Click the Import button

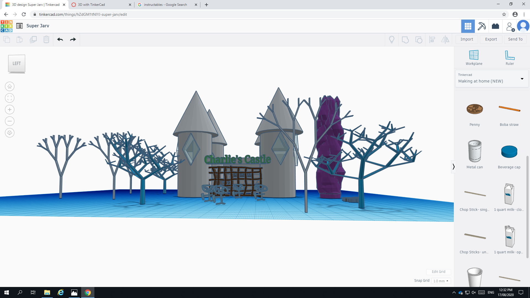467,39
